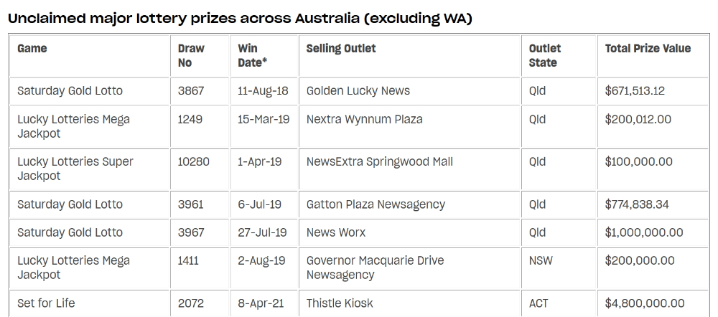
Task: Click the Draw No column header
Action: (191, 55)
